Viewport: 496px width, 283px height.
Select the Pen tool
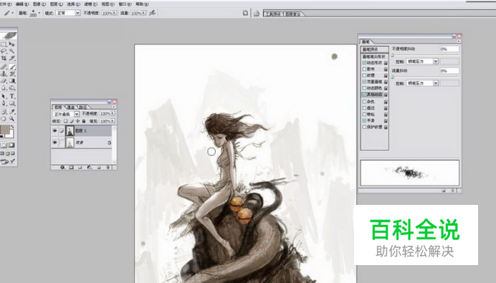(x=4, y=103)
